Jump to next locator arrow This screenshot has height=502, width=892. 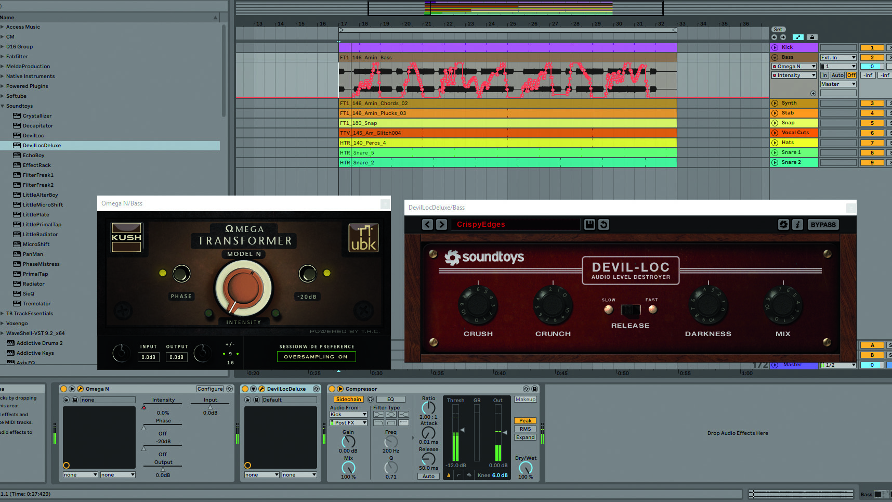click(x=783, y=37)
